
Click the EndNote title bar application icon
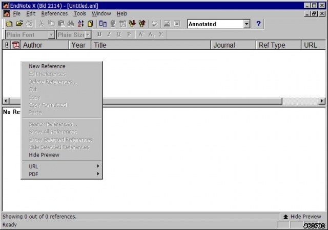[6, 6]
